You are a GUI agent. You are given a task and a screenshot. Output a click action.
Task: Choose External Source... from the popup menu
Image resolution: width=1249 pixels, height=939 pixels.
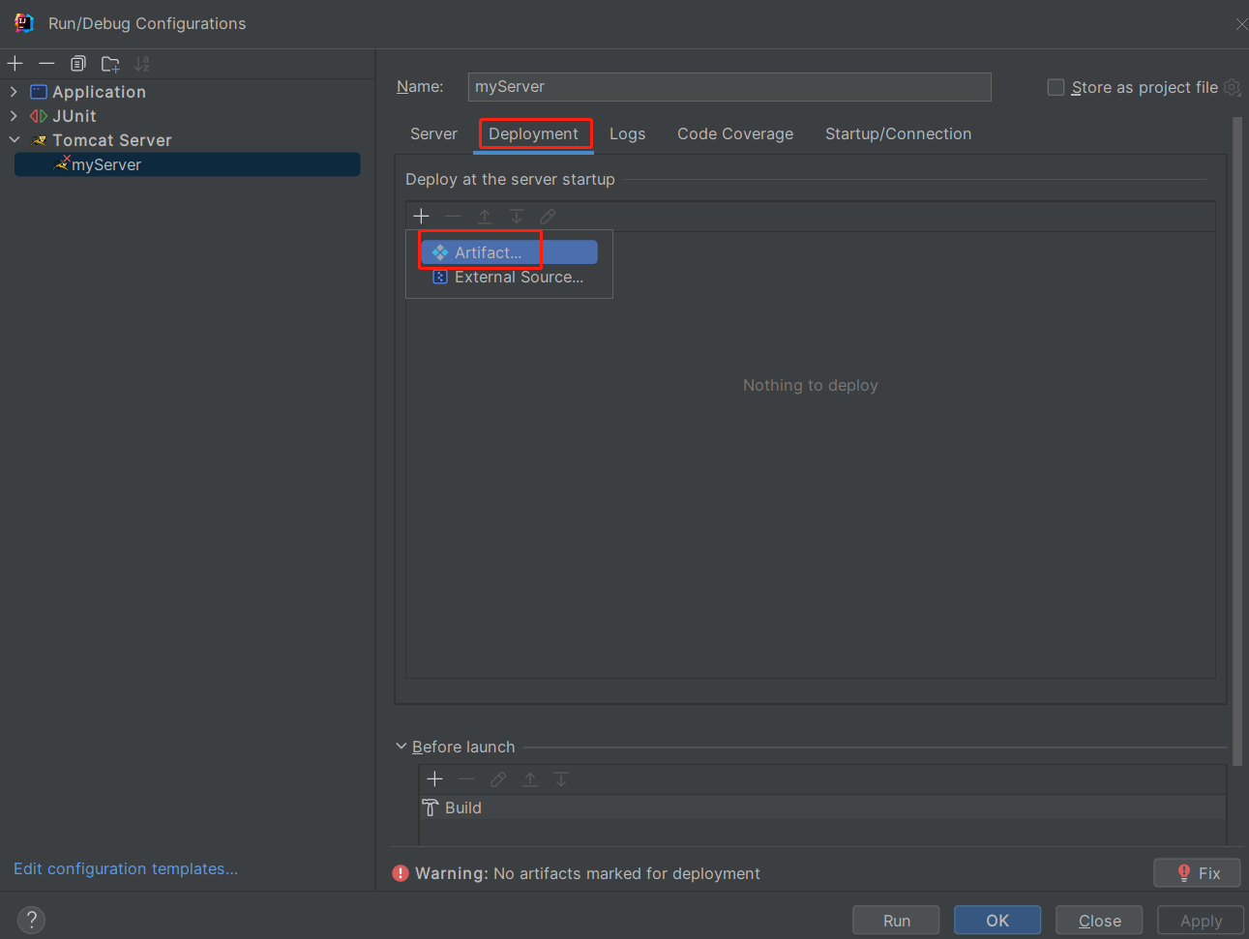point(509,278)
